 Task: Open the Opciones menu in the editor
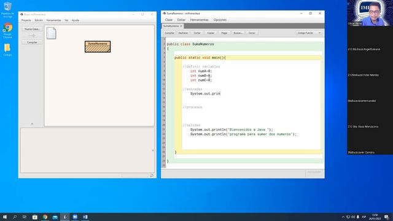coord(220,20)
